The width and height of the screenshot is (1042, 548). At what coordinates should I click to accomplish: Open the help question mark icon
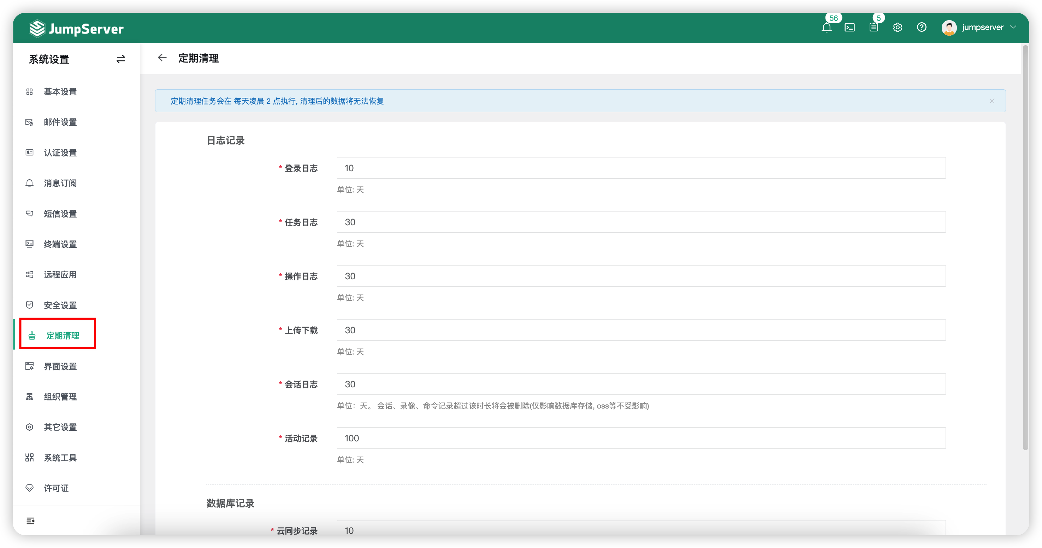coord(922,28)
